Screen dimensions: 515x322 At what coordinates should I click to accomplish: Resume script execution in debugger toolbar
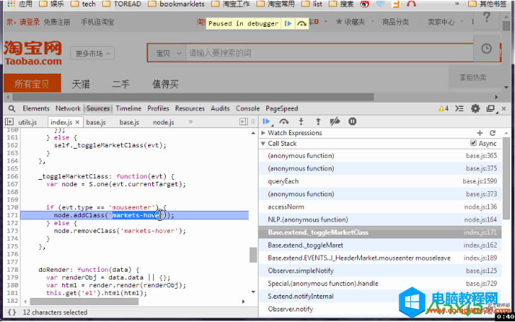(x=266, y=122)
